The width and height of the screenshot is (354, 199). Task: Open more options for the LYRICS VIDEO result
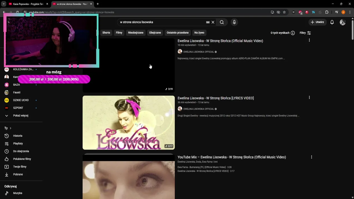[309, 97]
